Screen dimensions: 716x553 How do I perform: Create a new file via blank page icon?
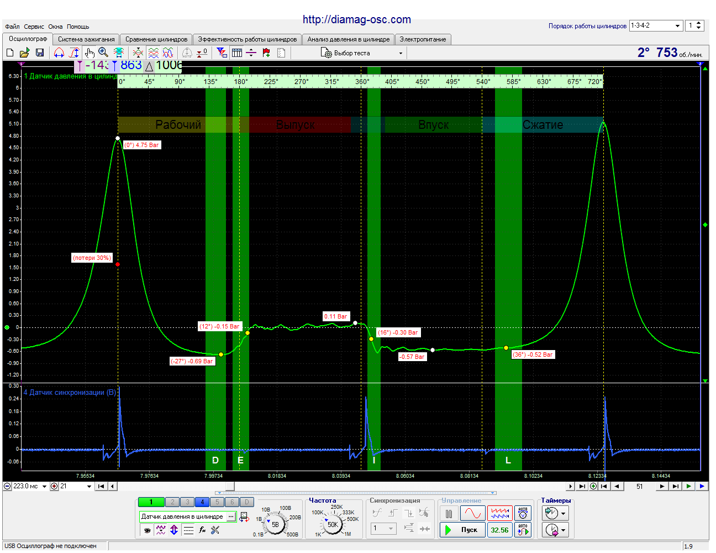click(x=10, y=53)
